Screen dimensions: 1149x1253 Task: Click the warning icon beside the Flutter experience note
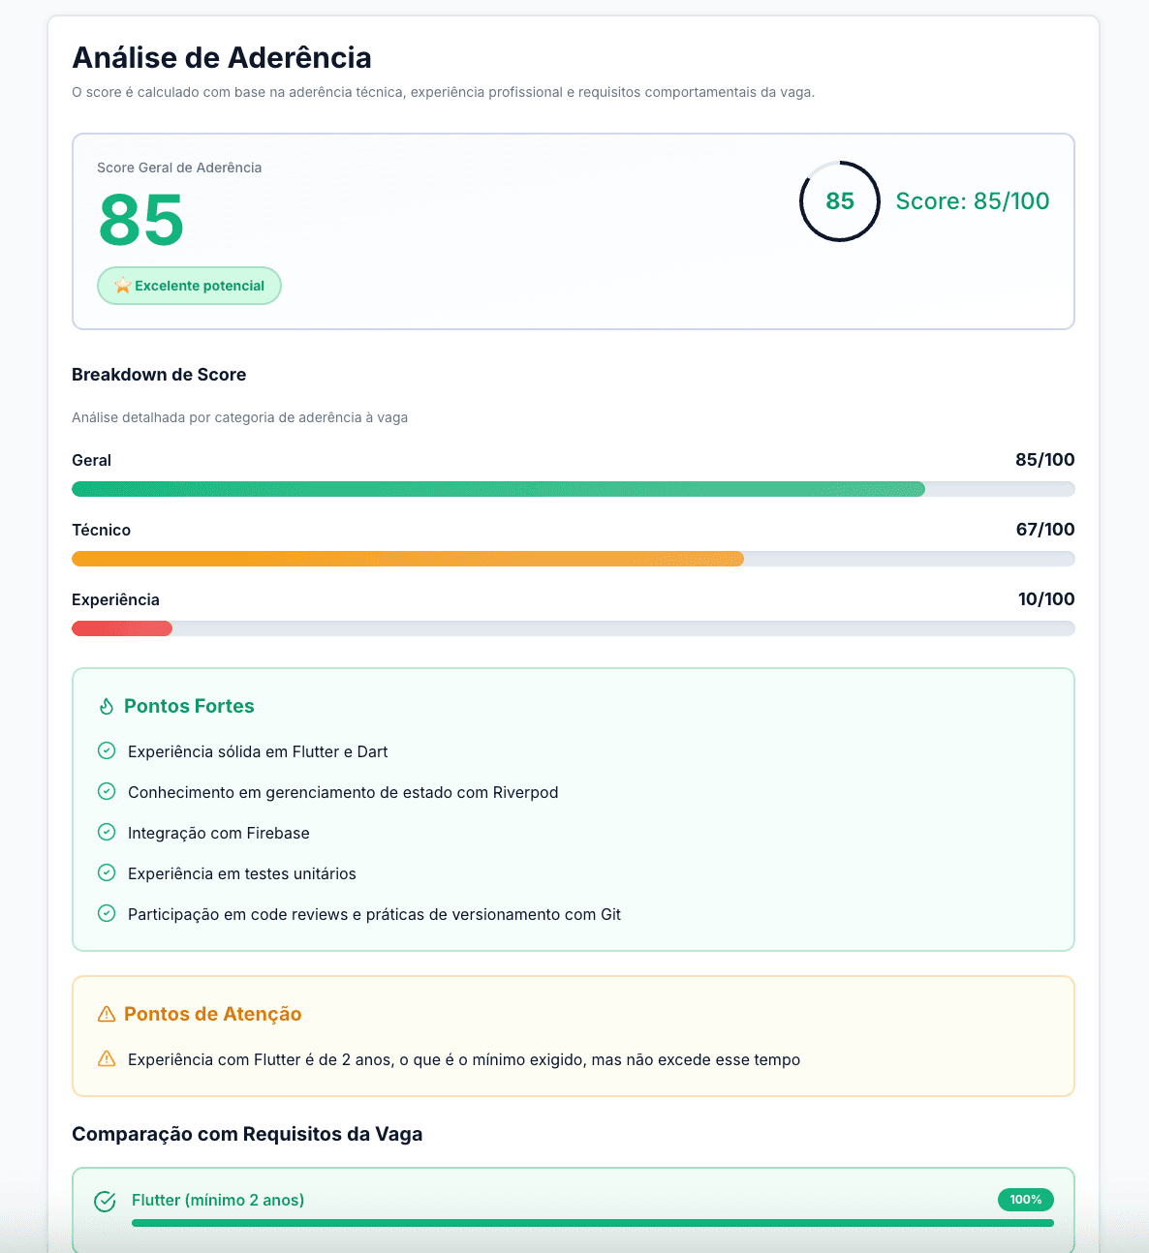coord(107,1058)
